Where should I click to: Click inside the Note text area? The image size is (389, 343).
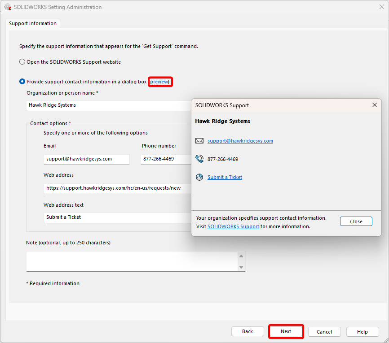coord(132,261)
